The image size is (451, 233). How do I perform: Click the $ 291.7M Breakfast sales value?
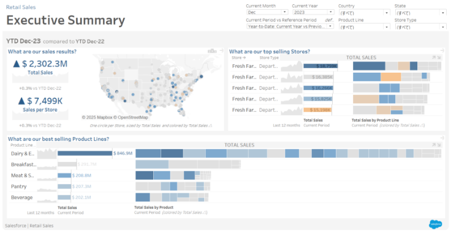click(x=88, y=165)
